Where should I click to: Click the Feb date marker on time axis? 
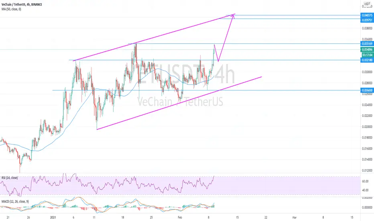(x=180, y=217)
